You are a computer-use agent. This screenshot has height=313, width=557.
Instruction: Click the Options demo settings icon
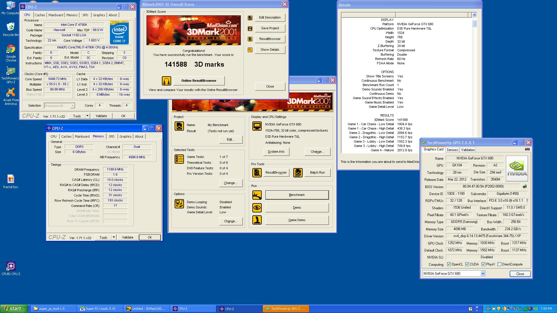click(x=179, y=204)
